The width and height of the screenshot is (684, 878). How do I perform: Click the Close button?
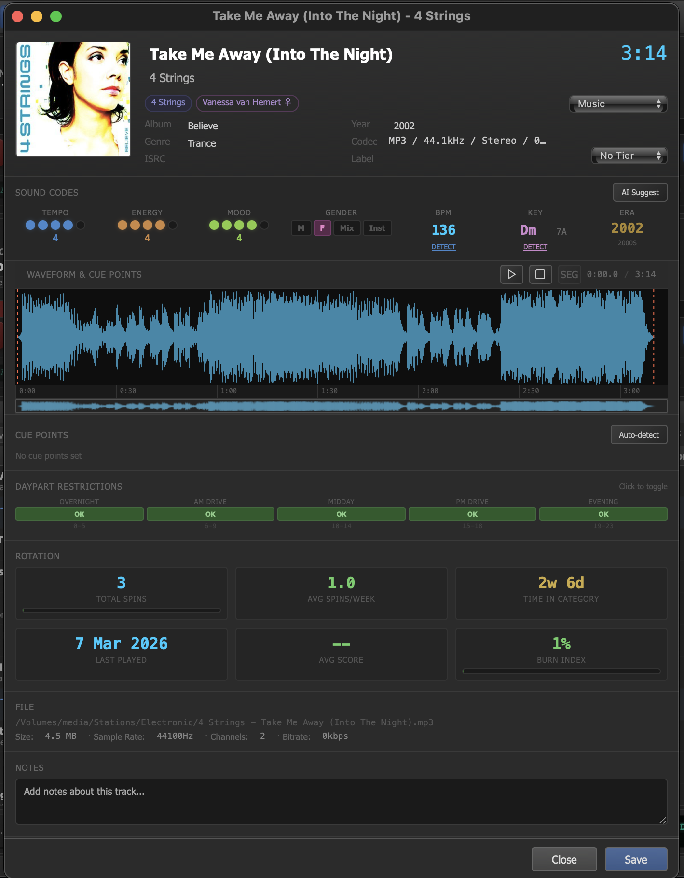pos(564,860)
